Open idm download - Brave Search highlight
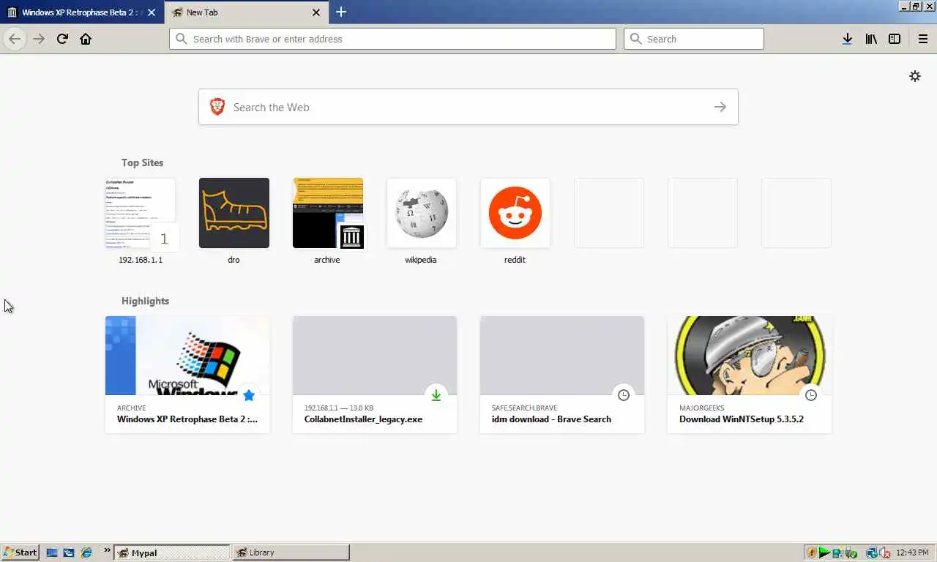The image size is (937, 562). (562, 375)
